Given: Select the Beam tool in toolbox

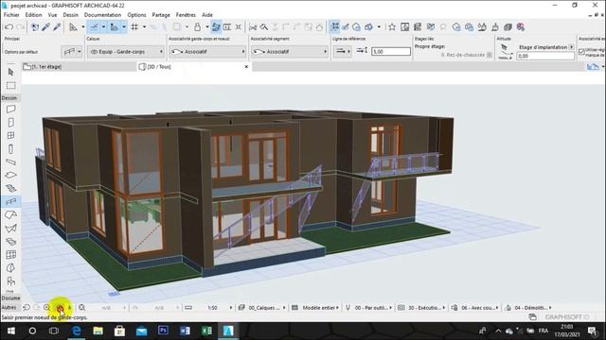Looking at the screenshot, I should click(x=10, y=161).
